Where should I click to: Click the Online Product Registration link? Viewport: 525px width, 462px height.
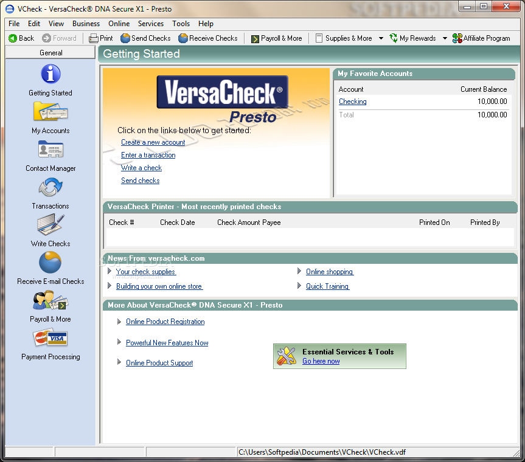tap(165, 322)
